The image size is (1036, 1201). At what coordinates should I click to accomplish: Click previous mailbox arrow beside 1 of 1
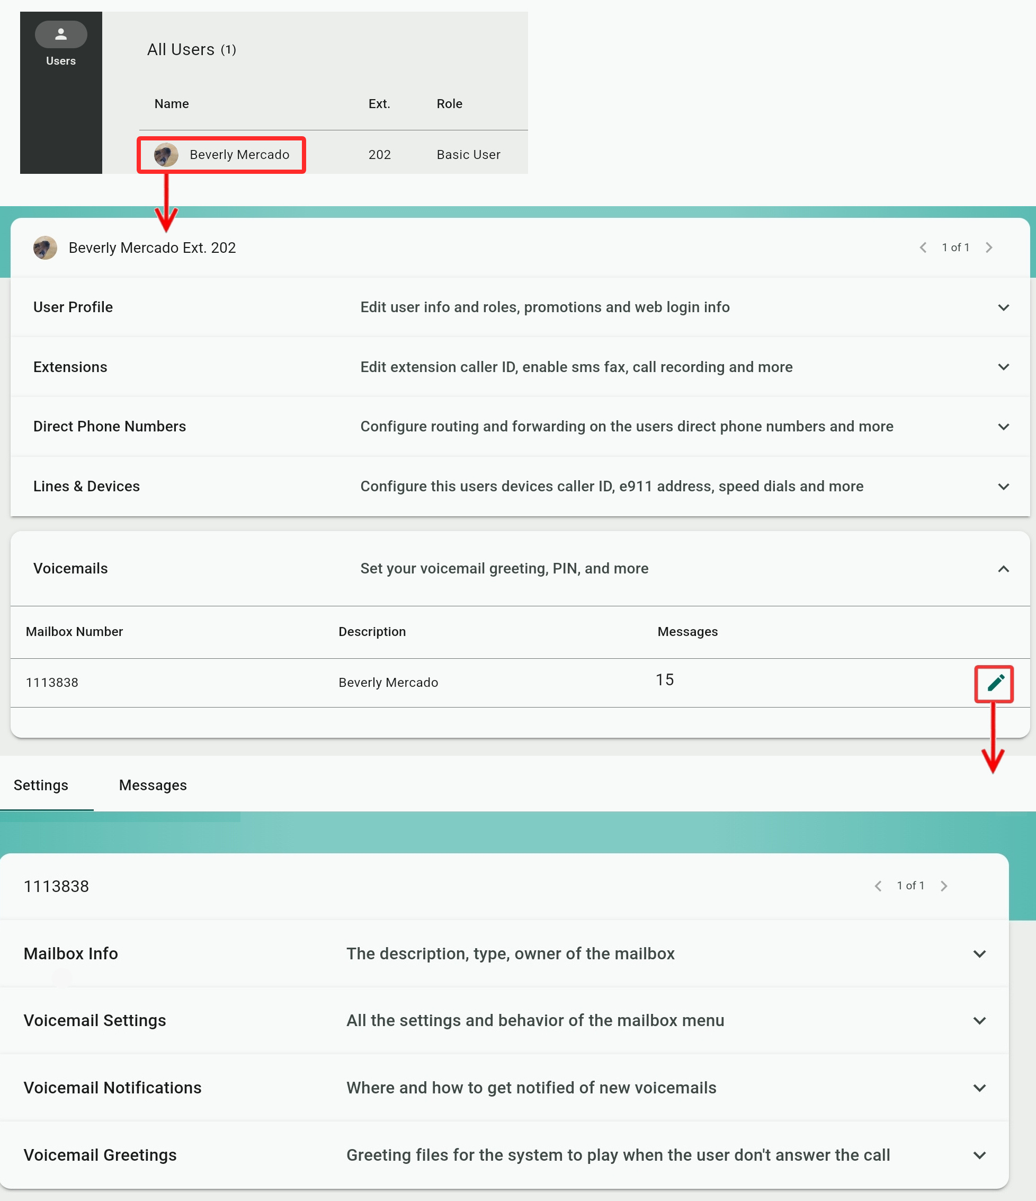(878, 886)
